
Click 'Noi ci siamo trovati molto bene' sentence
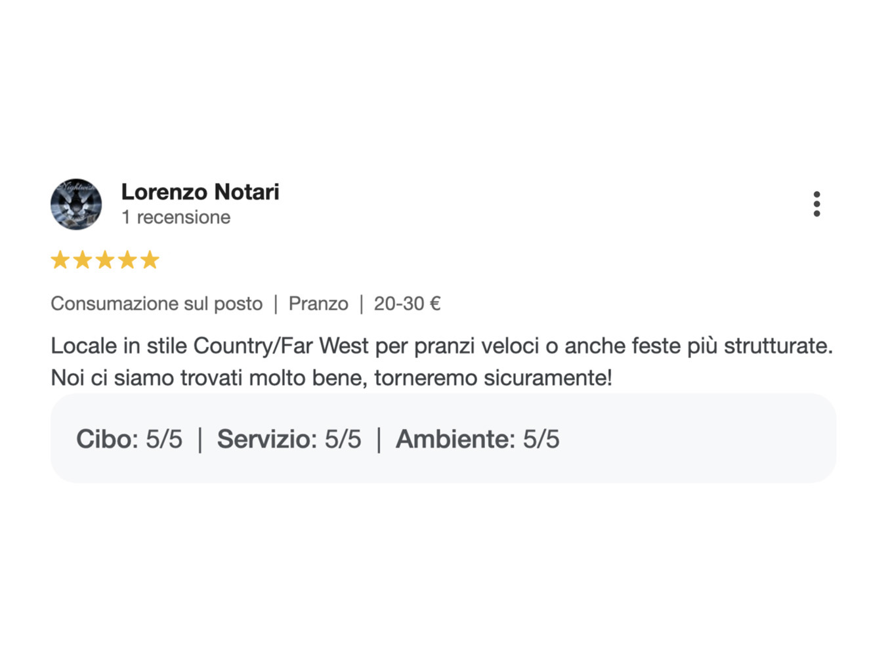click(210, 378)
